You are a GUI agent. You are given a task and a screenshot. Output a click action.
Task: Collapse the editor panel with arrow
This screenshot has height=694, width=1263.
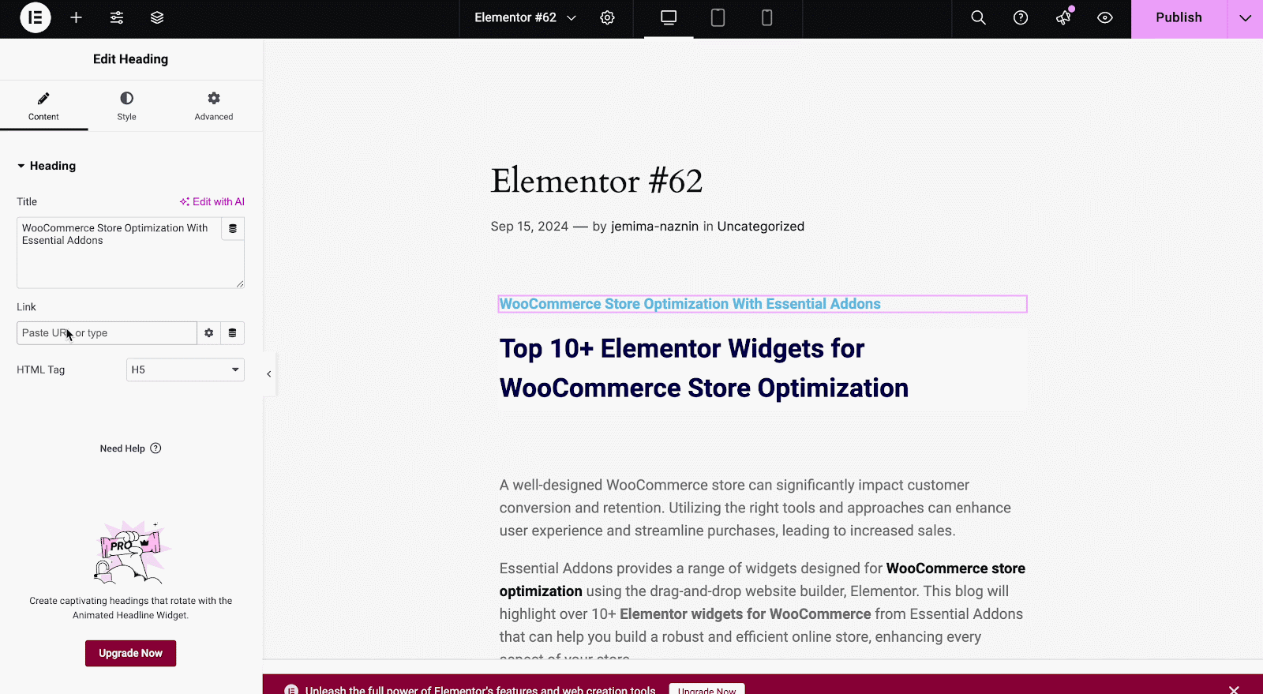click(269, 374)
